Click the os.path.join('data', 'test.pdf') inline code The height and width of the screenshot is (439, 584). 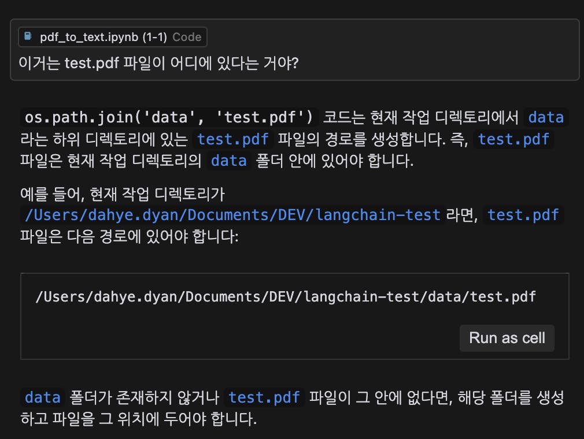[169, 117]
